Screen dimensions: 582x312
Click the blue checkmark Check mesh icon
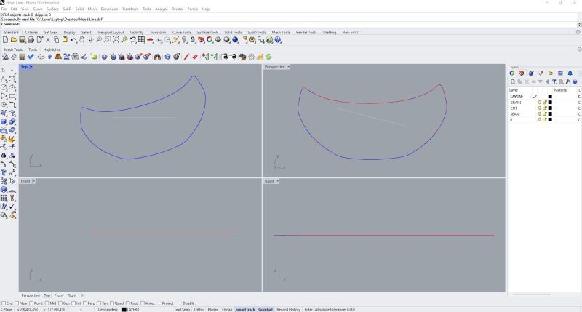click(31, 57)
